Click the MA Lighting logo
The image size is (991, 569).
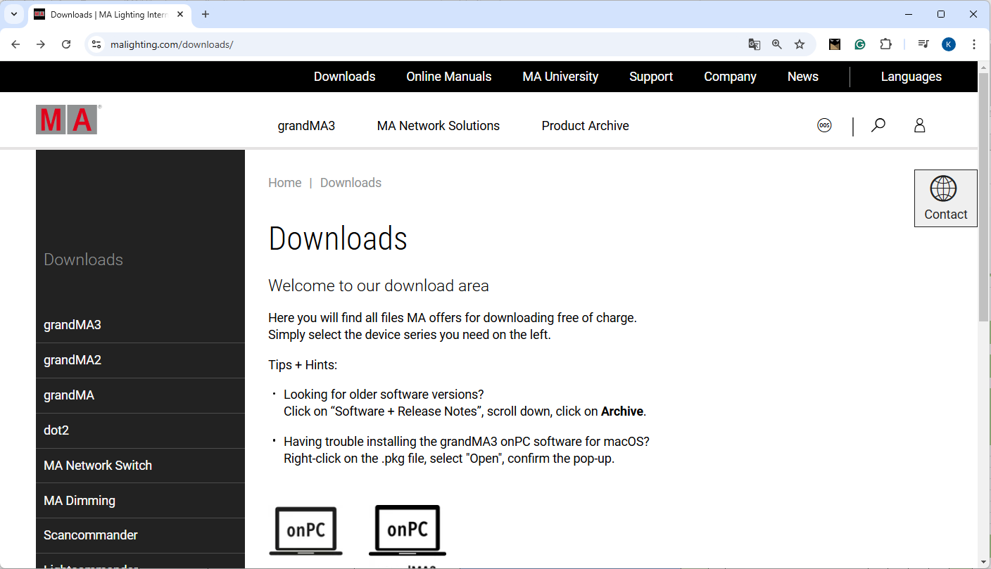pos(68,120)
